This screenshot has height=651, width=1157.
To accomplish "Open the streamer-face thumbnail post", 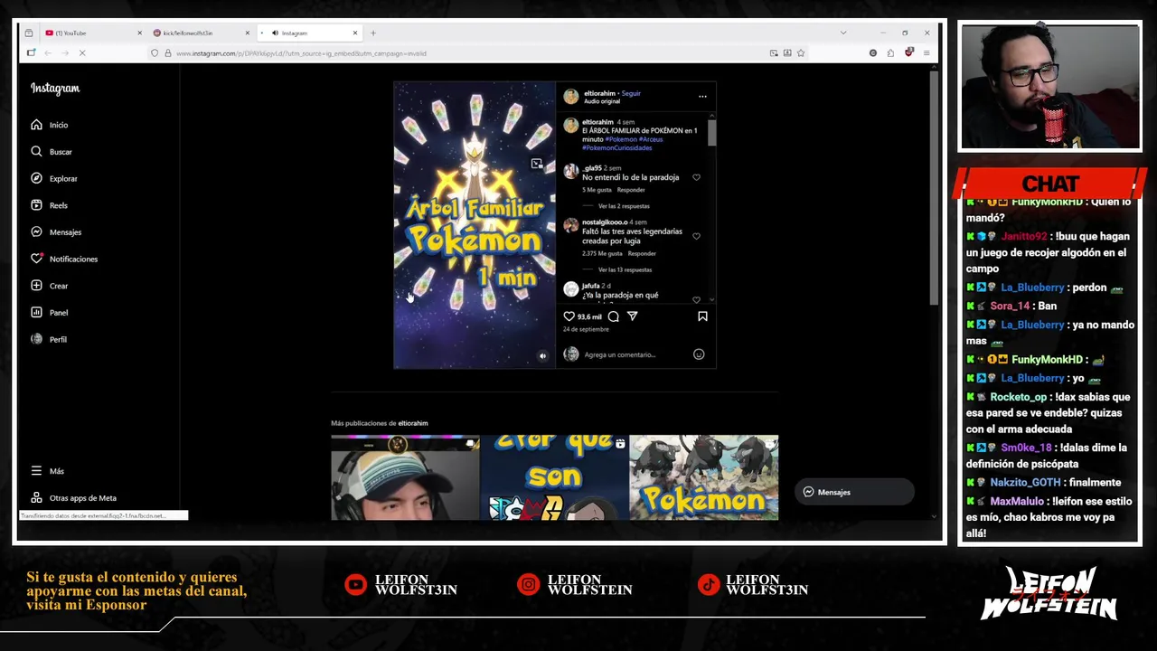I will pos(405,477).
